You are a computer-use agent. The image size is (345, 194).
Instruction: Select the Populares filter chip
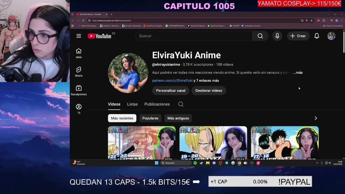click(150, 118)
